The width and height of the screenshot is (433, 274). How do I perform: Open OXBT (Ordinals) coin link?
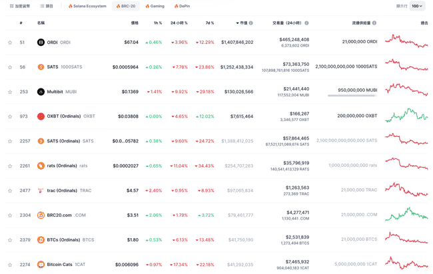(x=71, y=116)
